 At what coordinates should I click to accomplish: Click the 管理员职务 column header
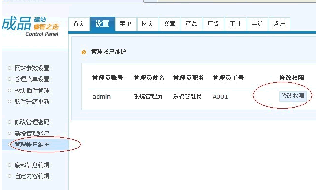point(188,77)
